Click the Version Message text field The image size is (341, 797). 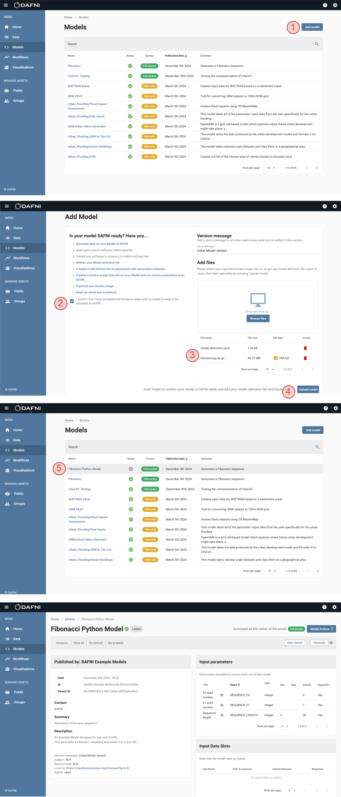point(257,251)
